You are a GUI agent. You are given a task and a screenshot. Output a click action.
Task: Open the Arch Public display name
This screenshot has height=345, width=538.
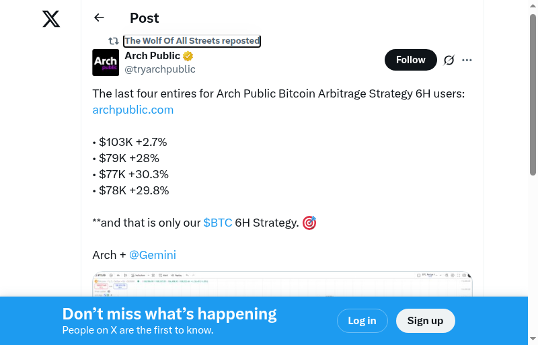point(153,56)
